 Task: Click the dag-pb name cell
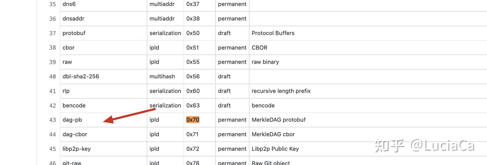[x=72, y=120]
